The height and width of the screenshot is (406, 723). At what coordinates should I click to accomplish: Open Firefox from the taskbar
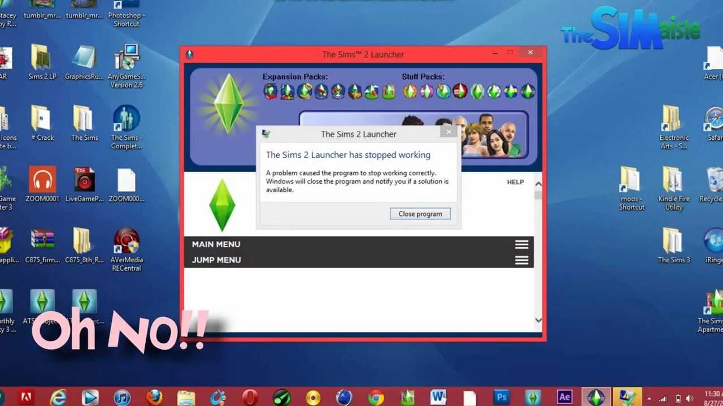[x=154, y=397]
